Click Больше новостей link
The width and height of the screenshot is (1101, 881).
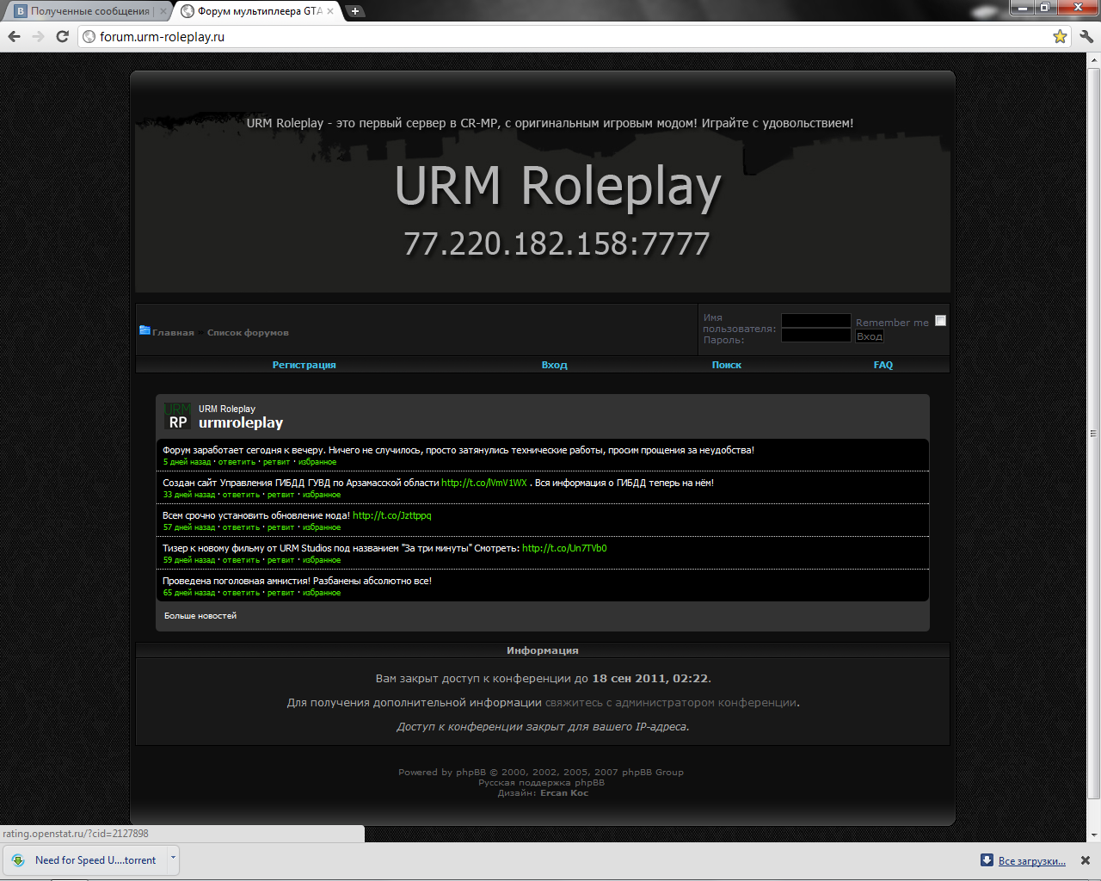click(200, 615)
